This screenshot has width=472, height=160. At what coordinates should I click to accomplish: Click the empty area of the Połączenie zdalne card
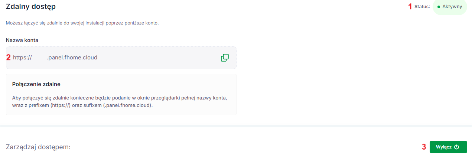tap(193, 84)
